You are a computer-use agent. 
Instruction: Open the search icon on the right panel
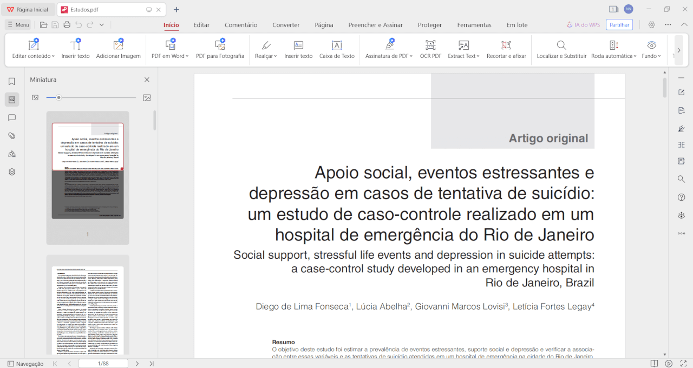(x=681, y=179)
